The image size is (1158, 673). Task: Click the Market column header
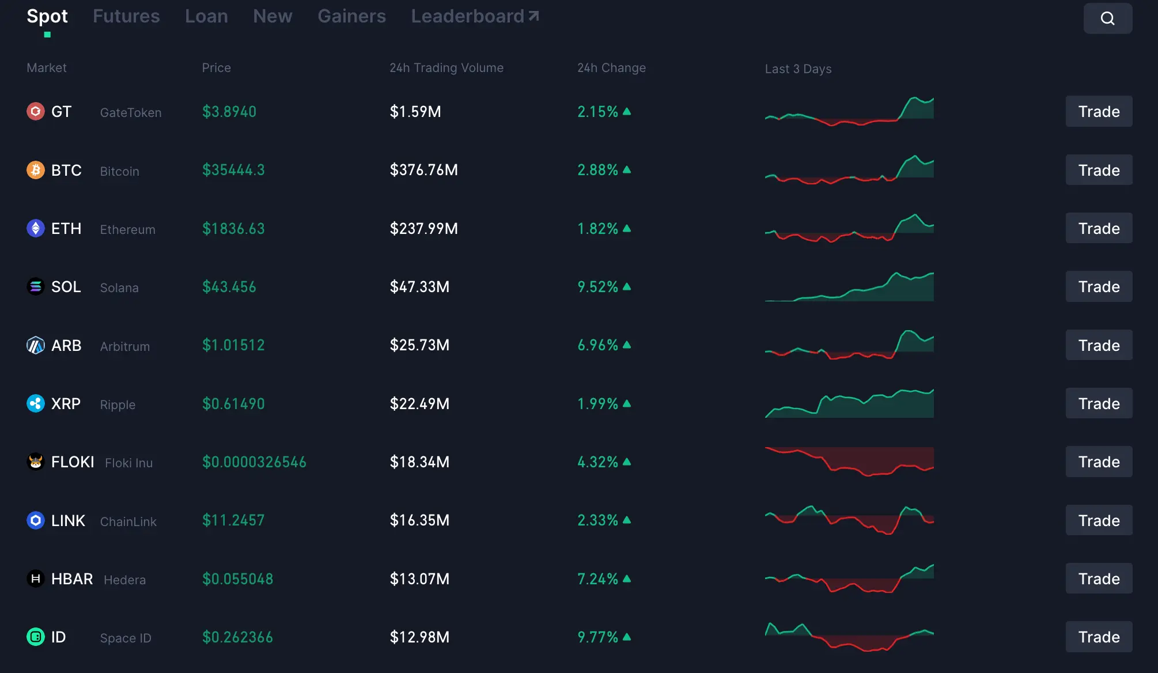pos(47,68)
